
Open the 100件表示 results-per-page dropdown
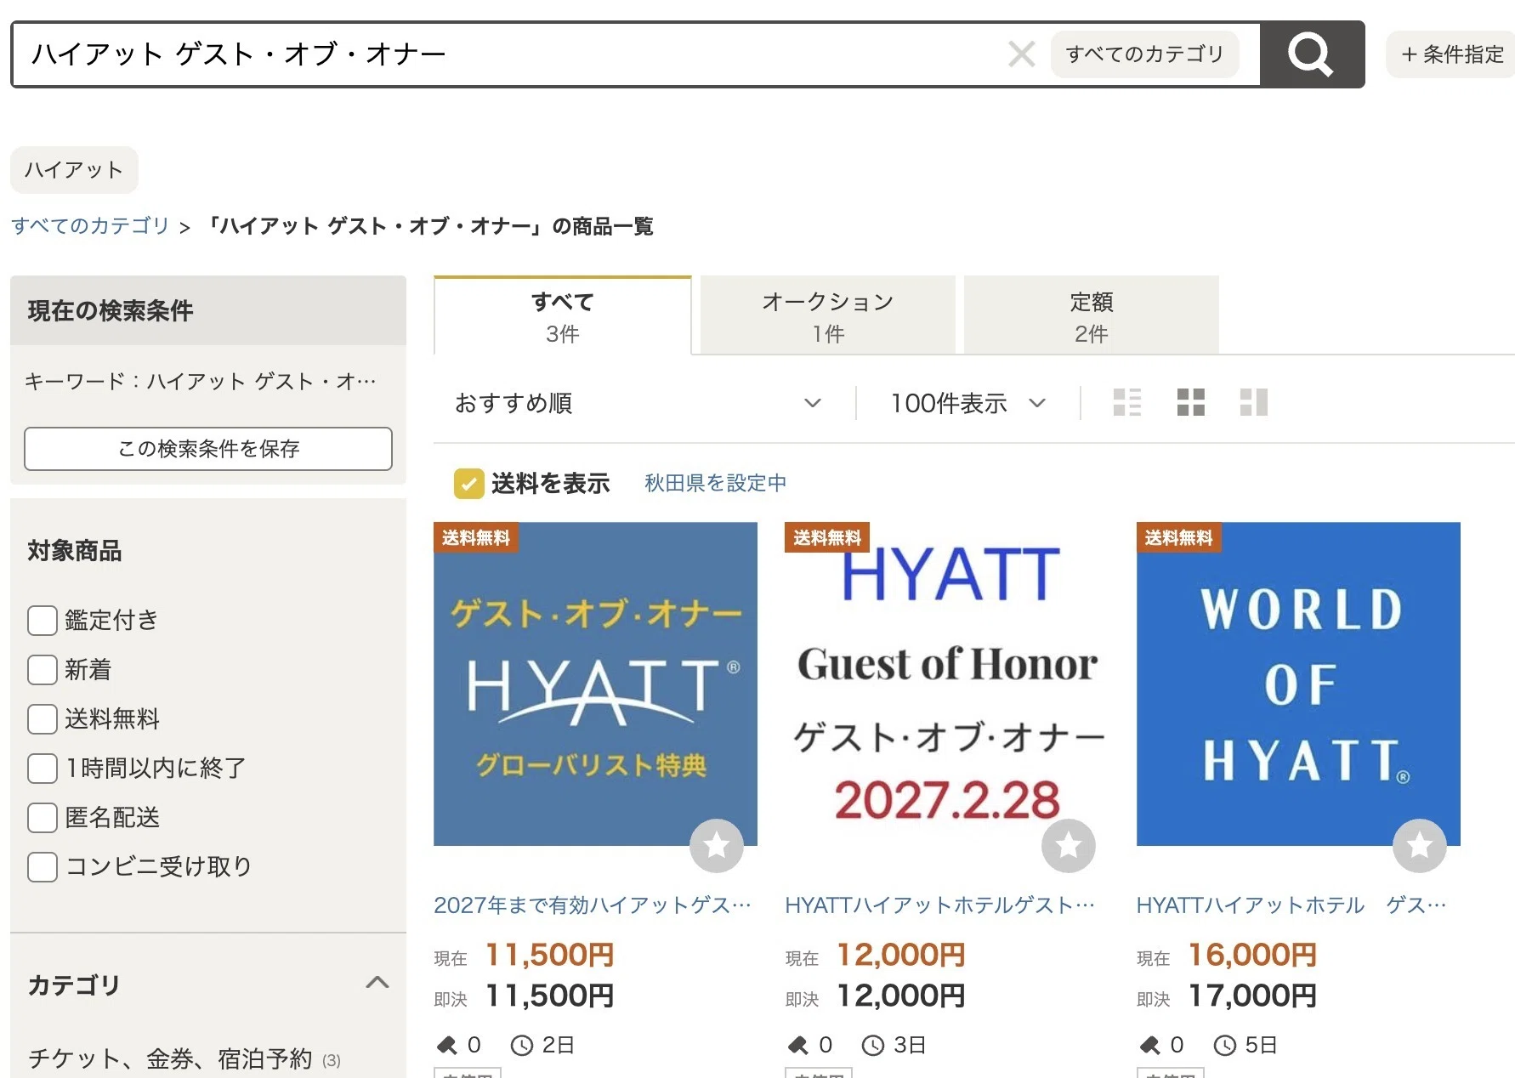[967, 403]
